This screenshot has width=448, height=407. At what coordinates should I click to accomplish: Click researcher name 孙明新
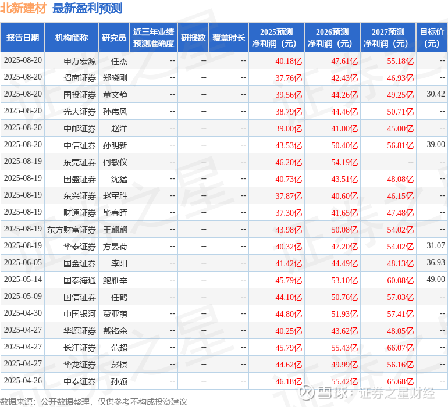(115, 145)
